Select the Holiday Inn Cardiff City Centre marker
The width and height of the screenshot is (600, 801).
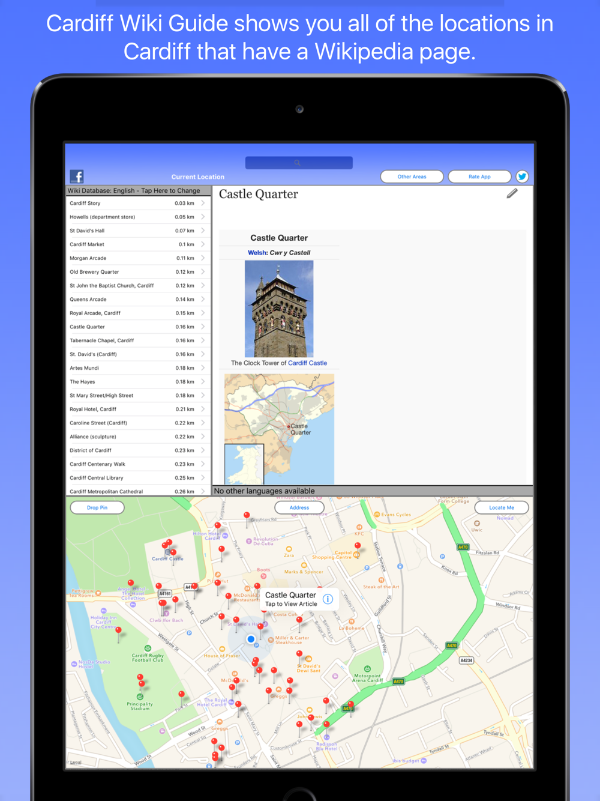tap(104, 611)
